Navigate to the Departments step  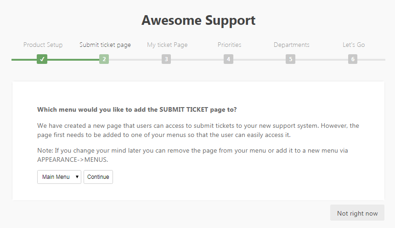pos(291,45)
